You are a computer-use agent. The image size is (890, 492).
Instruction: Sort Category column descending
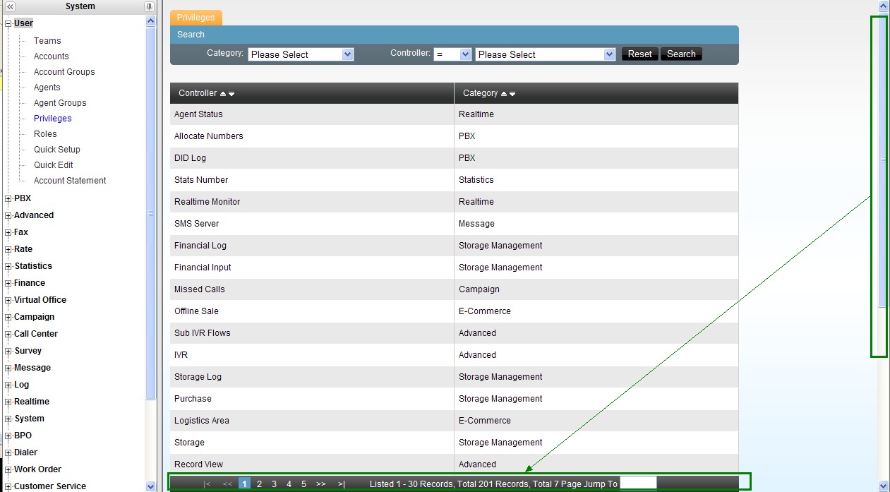click(512, 94)
